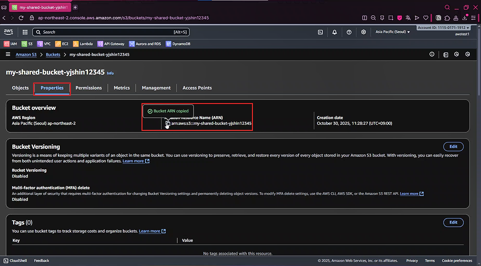481x266 pixels.
Task: Zoom out using the browser magnifier icon
Action: [x=373, y=18]
